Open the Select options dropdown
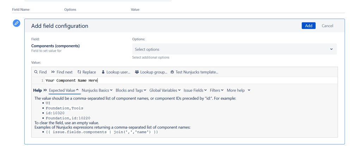This screenshot has height=146, width=352. click(x=234, y=49)
